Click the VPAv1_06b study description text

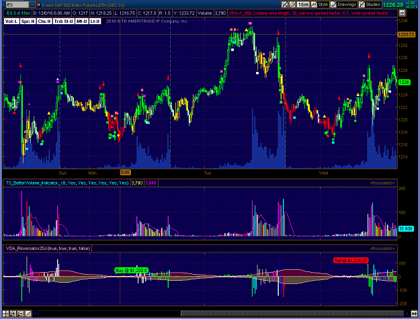coord(312,13)
